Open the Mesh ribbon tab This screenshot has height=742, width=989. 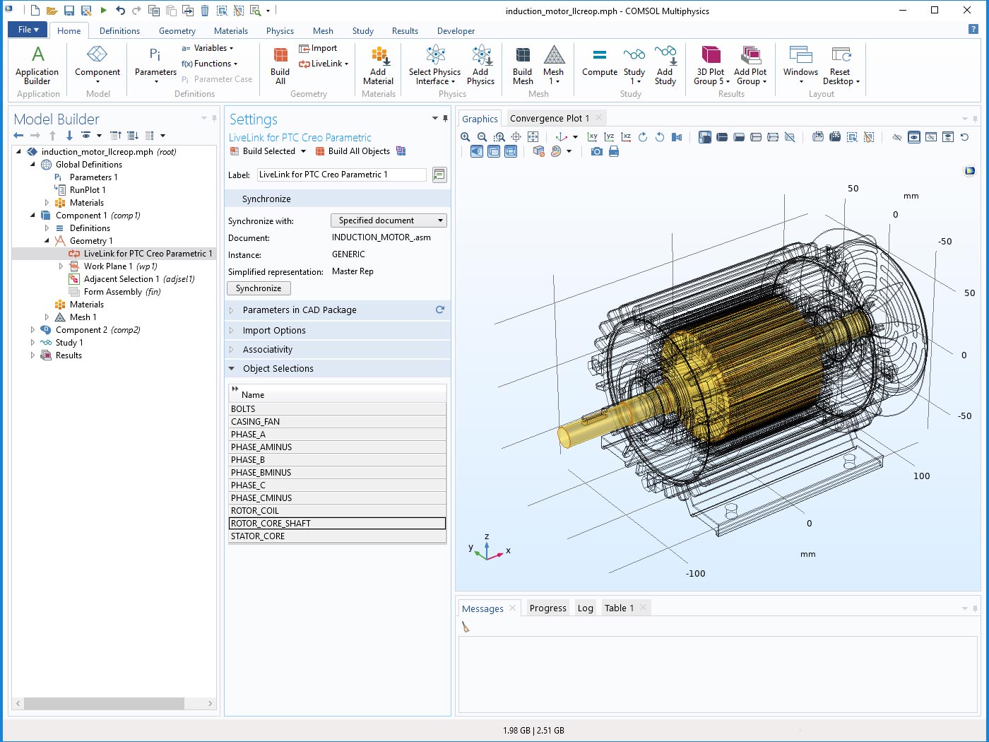click(x=323, y=30)
